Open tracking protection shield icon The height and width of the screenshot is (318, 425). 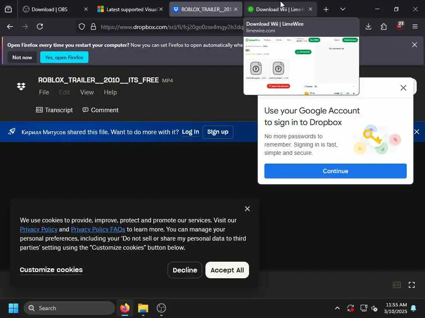pos(82,26)
